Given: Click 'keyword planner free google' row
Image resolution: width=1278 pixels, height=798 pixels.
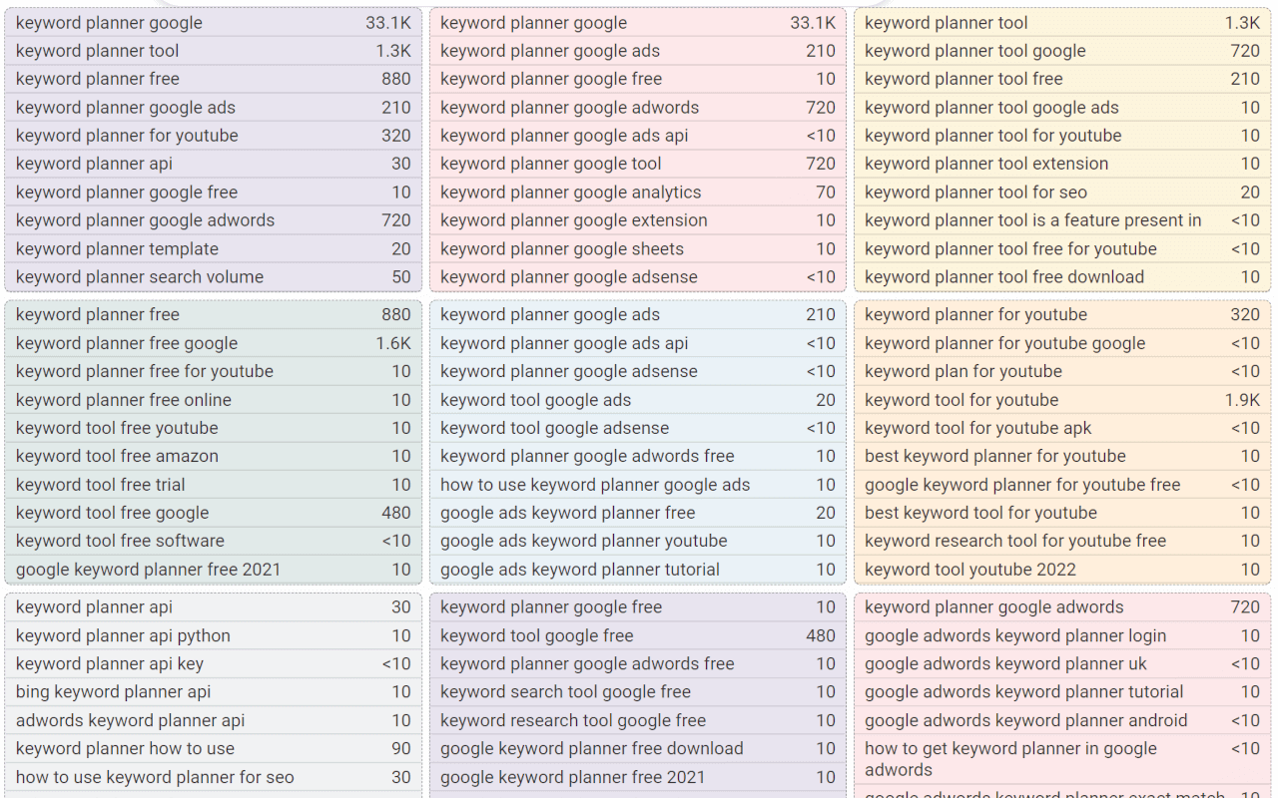Looking at the screenshot, I should point(214,343).
